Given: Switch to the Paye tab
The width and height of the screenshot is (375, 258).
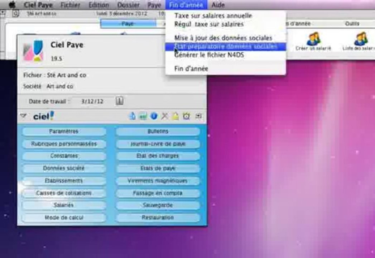Looking at the screenshot, I should tap(128, 23).
